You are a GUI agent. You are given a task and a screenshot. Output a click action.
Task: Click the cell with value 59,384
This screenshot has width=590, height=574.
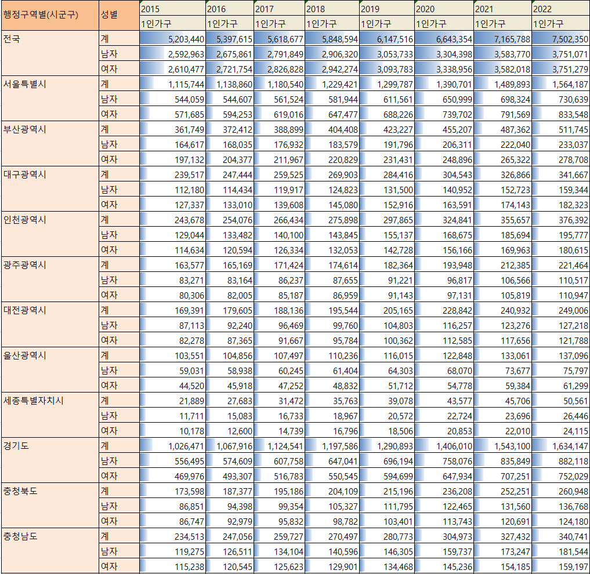tap(503, 385)
